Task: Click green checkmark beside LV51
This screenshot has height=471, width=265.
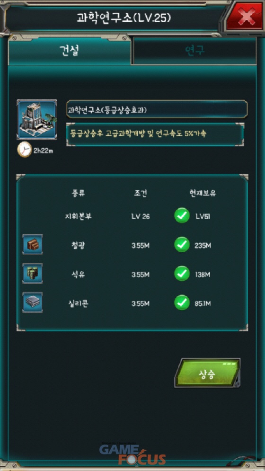Action: click(x=182, y=216)
